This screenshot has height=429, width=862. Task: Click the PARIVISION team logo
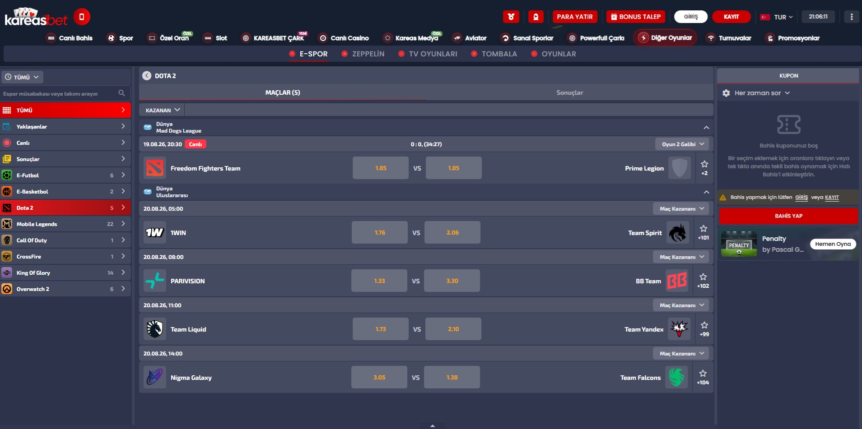[x=155, y=281]
